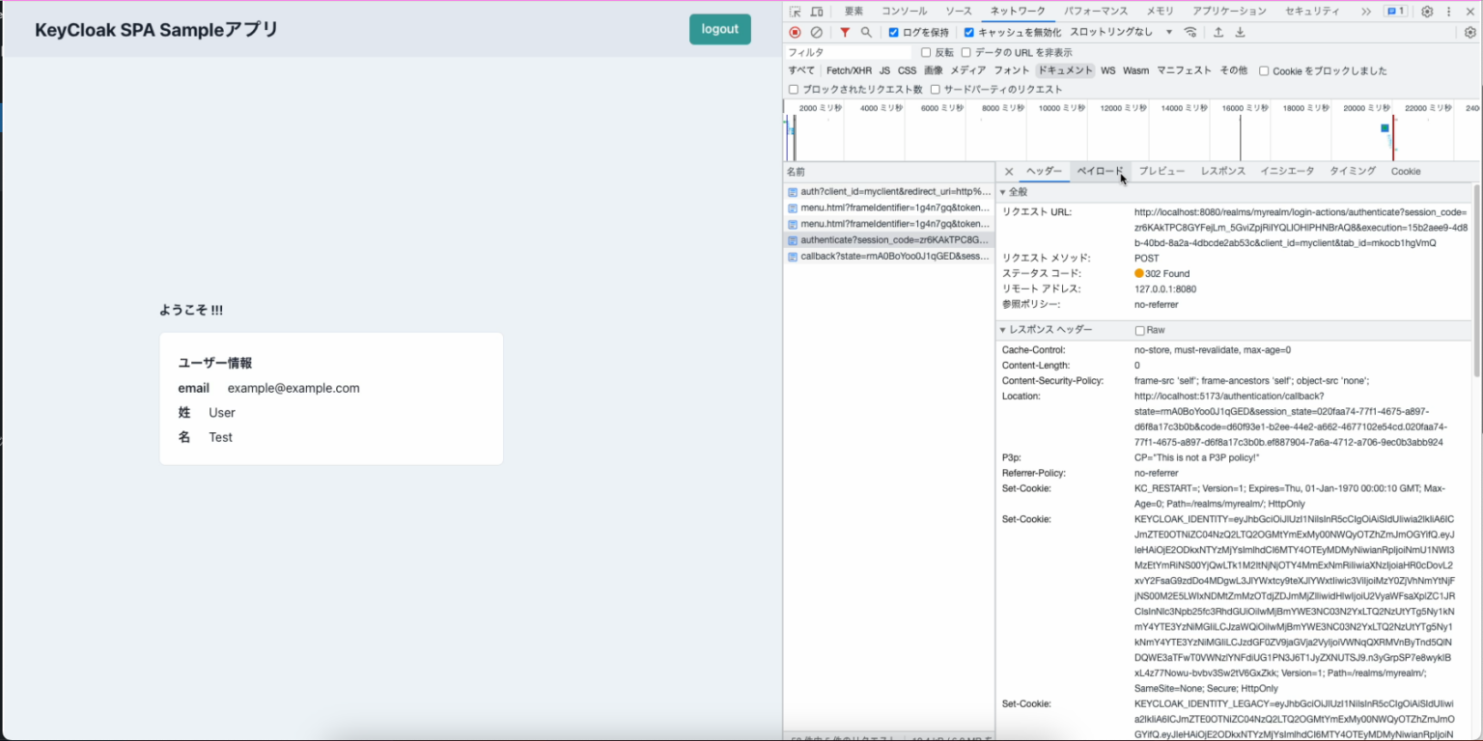
Task: Import a HAR file via upload icon
Action: pyautogui.click(x=1218, y=32)
